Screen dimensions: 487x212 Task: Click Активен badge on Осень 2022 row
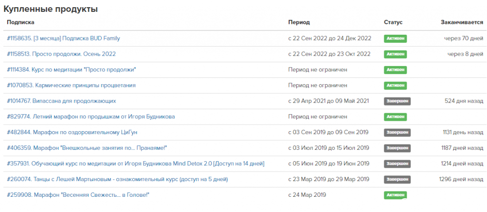tap(395, 54)
